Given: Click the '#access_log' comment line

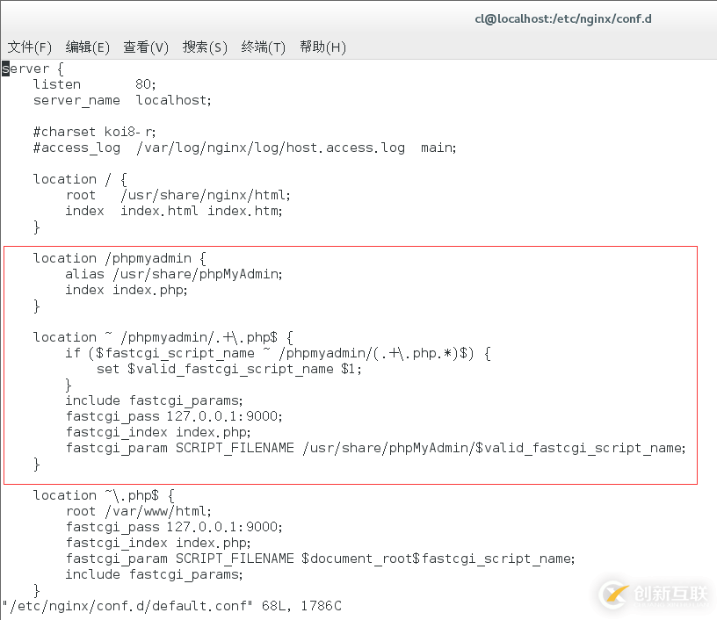Looking at the screenshot, I should pos(244,148).
